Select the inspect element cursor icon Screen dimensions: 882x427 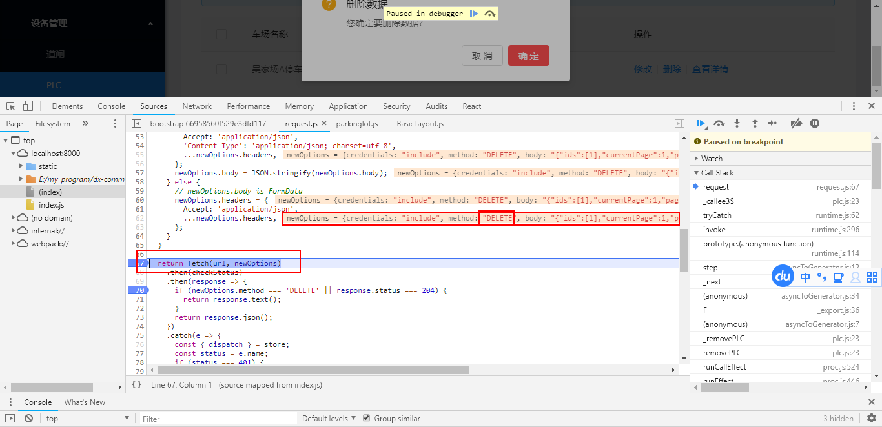click(10, 104)
